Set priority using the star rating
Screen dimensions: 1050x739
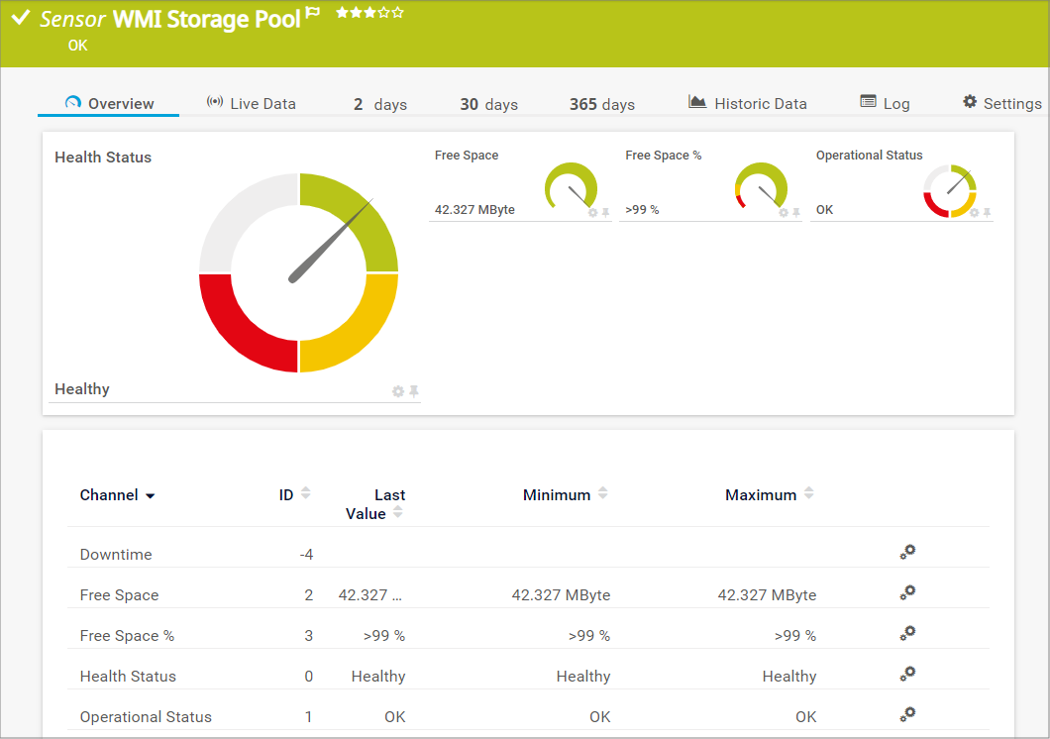(369, 13)
